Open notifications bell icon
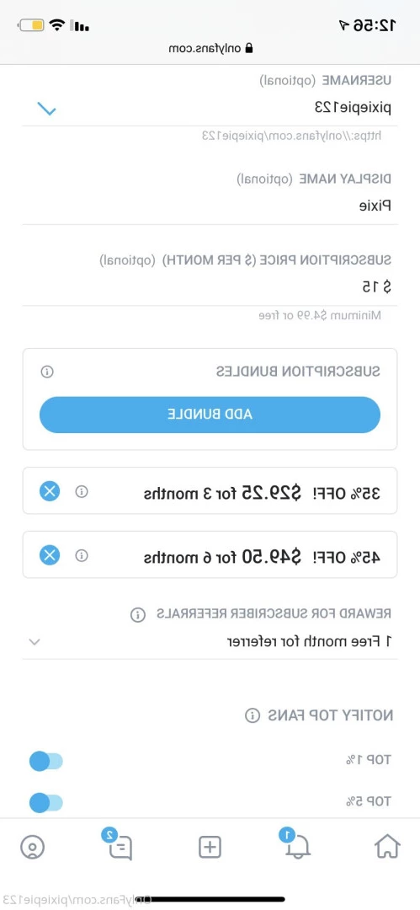420x910 pixels. 298,846
